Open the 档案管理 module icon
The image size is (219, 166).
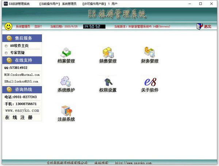pyautogui.click(x=66, y=52)
